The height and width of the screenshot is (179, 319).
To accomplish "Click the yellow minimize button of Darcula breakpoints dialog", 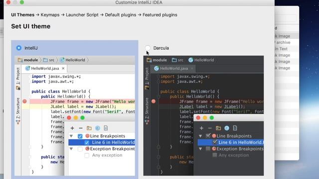I will 205,118.
